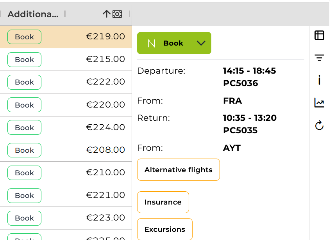
Task: Click the logo icon on green Book button
Action: [152, 43]
